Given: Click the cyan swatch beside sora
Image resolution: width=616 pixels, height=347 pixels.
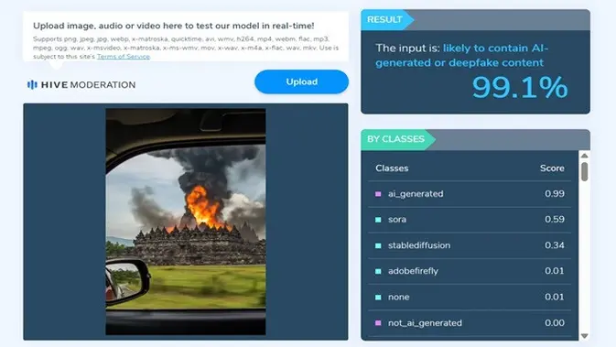Looking at the screenshot, I should [x=378, y=220].
